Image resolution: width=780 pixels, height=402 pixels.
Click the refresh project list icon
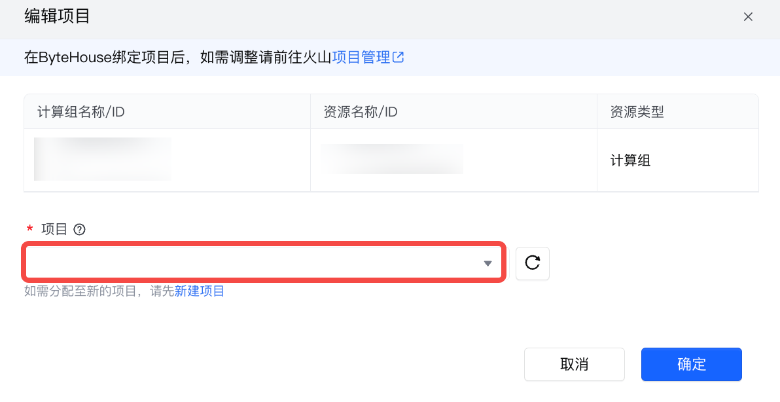click(x=532, y=263)
